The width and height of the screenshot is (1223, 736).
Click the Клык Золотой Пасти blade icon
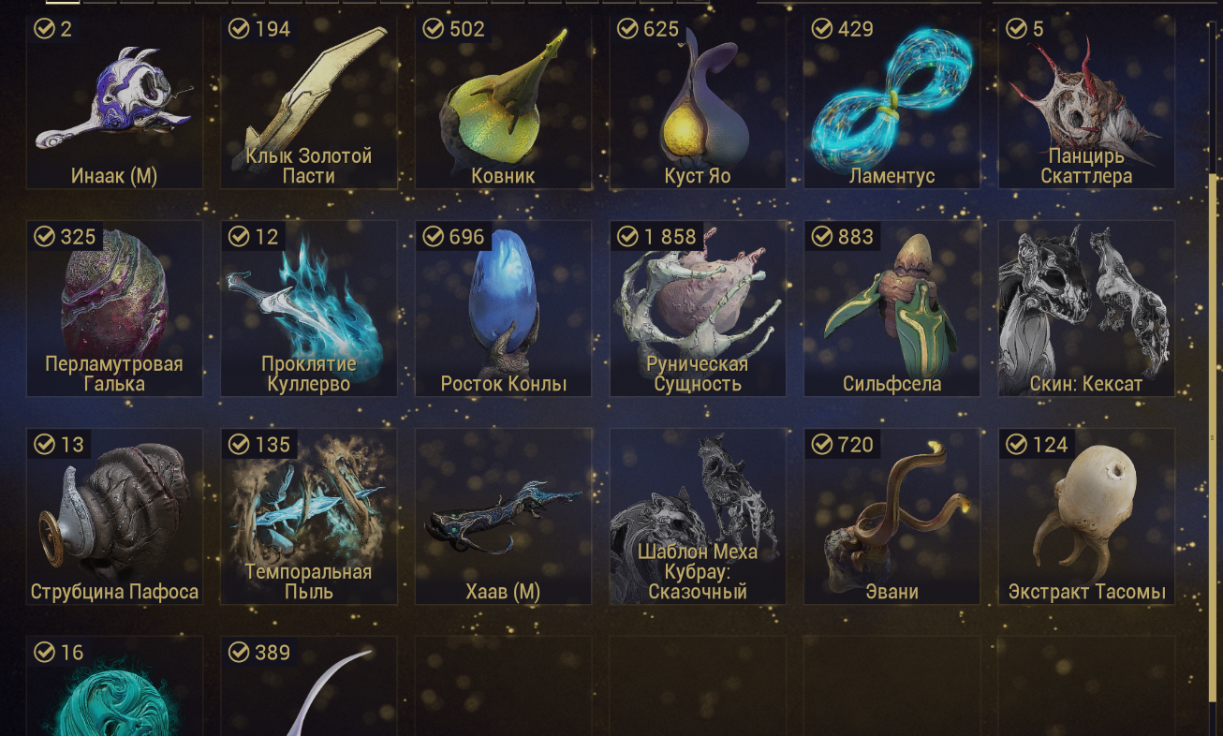coord(309,101)
